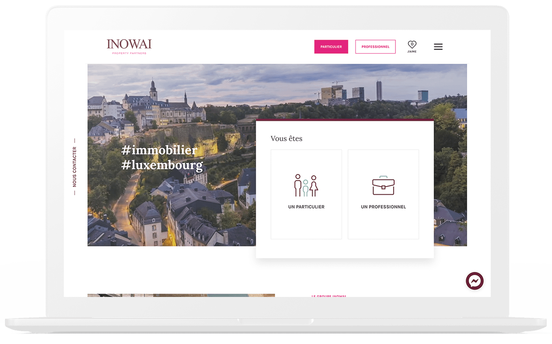Click the Vous êtes heading
Image resolution: width=552 pixels, height=344 pixels.
[286, 139]
